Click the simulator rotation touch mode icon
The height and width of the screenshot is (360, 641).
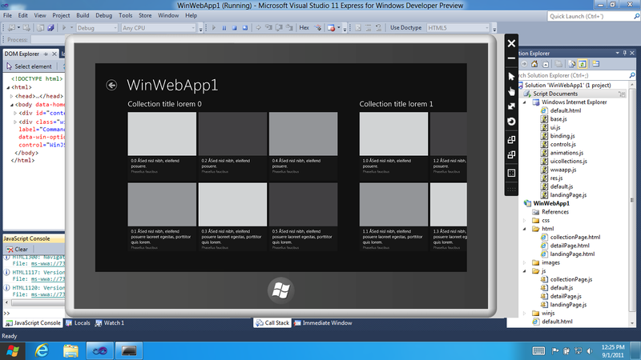[x=511, y=122]
